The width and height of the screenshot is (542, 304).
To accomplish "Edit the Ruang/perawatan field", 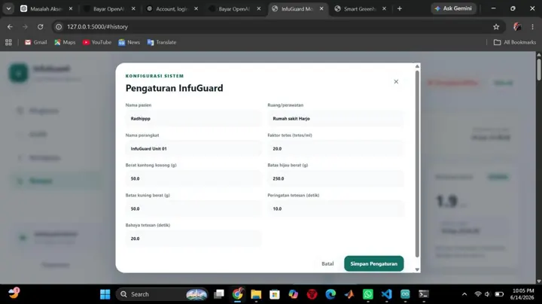I will tap(335, 118).
